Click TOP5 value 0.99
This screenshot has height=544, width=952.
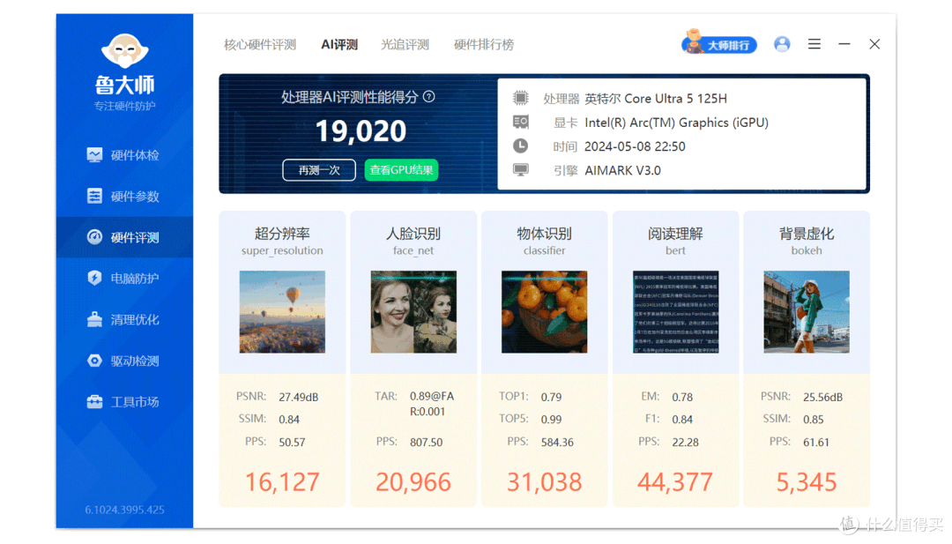coord(551,420)
